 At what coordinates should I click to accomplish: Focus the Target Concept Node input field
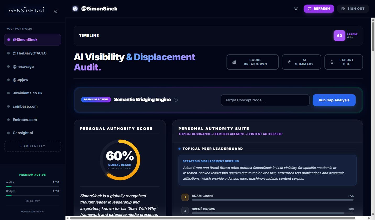[x=265, y=100]
